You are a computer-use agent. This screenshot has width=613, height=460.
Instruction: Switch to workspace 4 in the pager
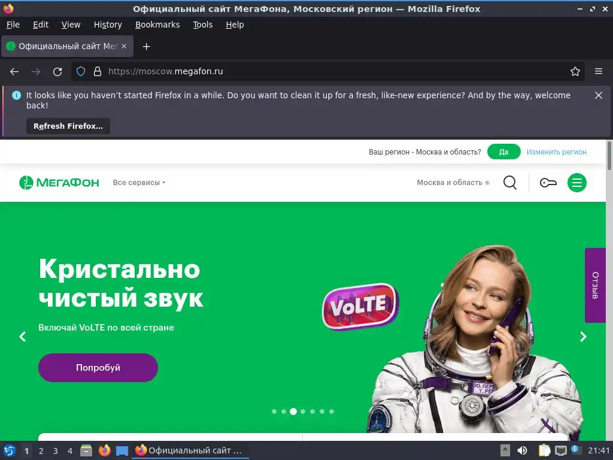point(70,451)
